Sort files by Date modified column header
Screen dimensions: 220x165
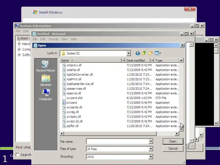coord(138,61)
